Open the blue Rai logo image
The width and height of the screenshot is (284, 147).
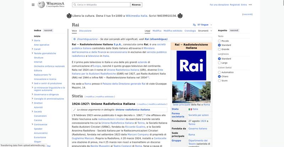tap(191, 65)
